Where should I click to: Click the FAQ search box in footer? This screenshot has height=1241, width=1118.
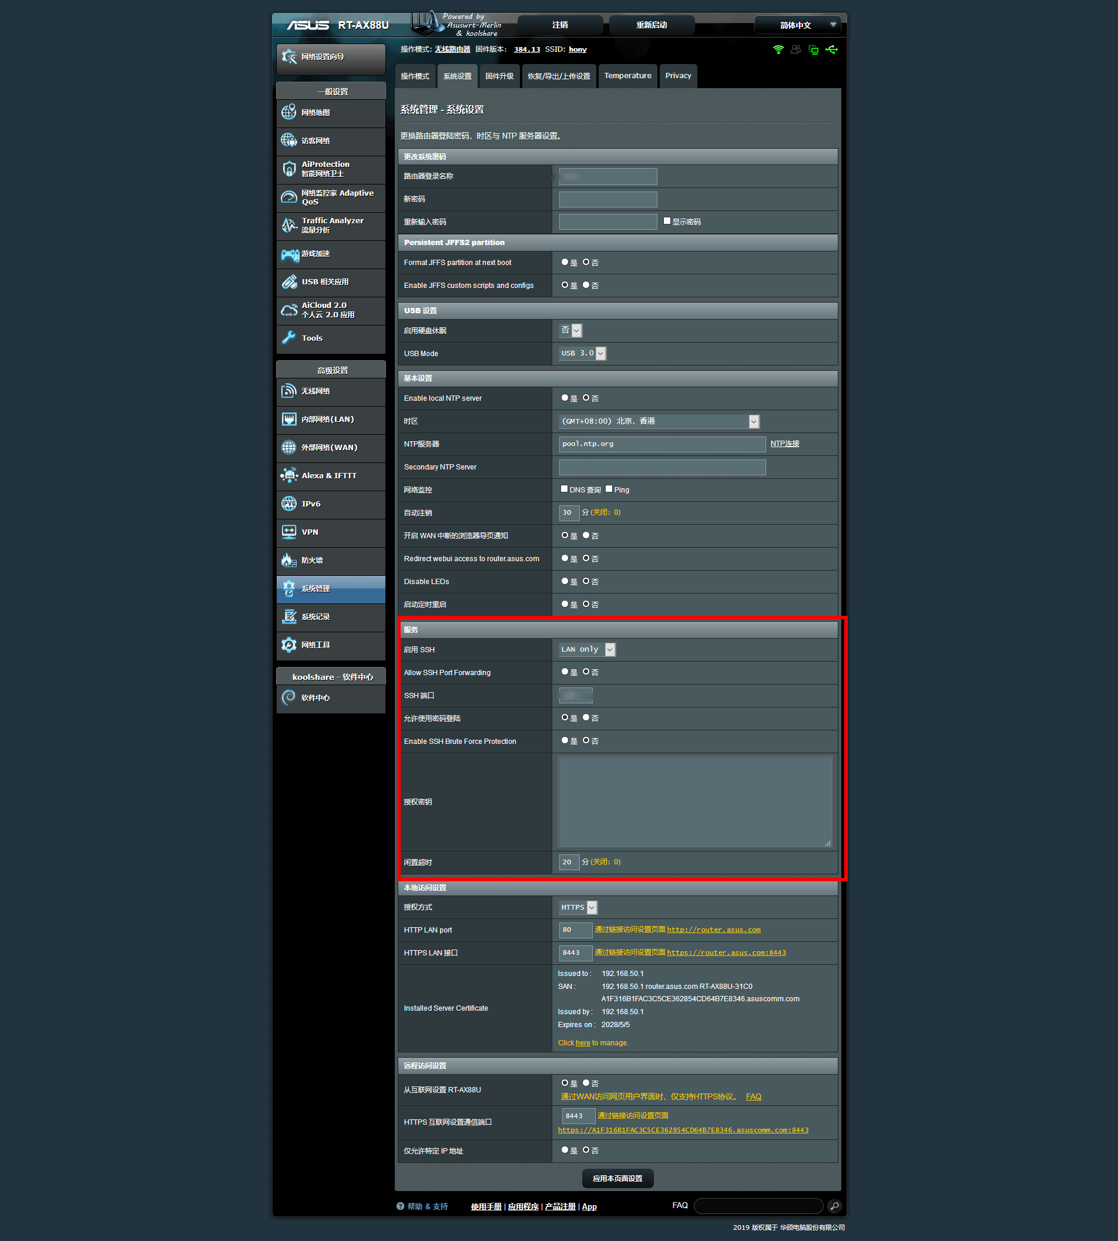758,1206
